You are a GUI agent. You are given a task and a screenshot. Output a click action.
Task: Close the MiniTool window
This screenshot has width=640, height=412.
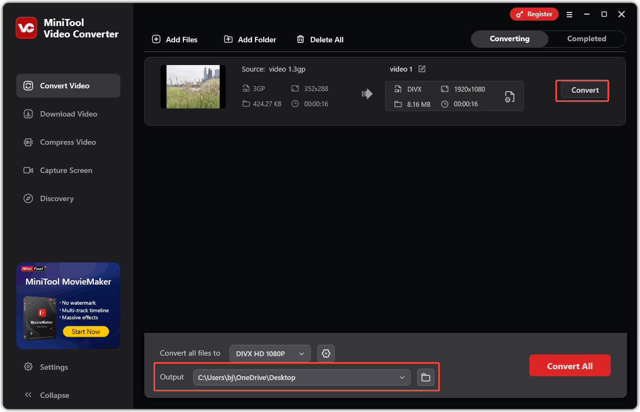point(622,14)
